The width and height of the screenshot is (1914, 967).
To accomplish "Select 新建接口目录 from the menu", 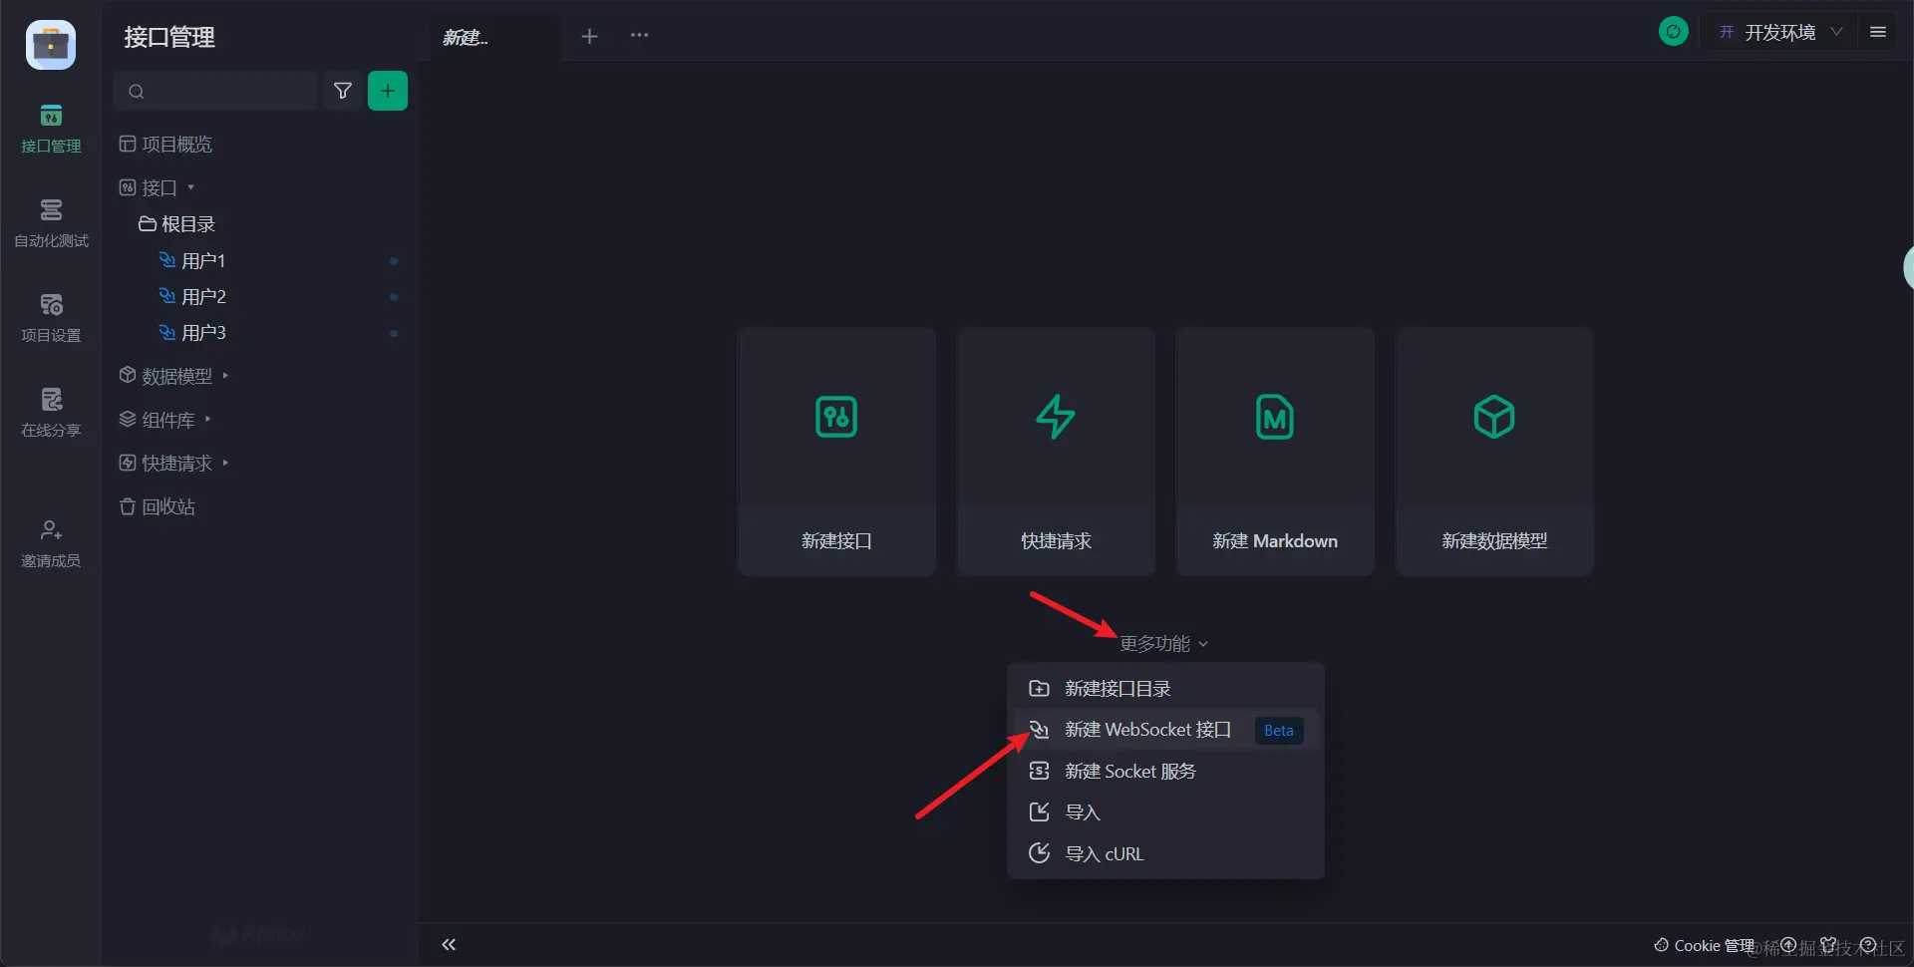I will (x=1165, y=689).
